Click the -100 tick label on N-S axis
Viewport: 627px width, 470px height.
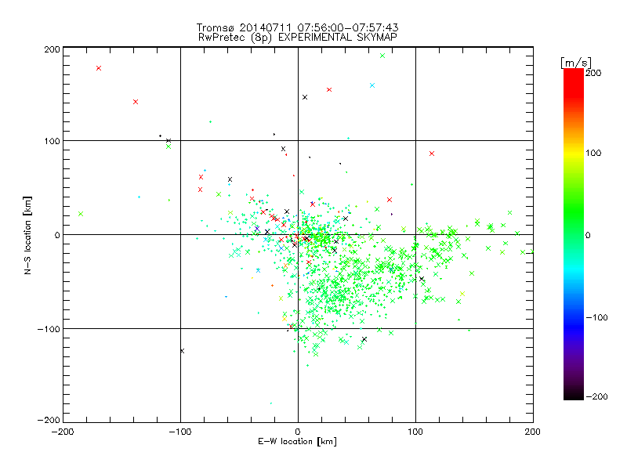49,329
